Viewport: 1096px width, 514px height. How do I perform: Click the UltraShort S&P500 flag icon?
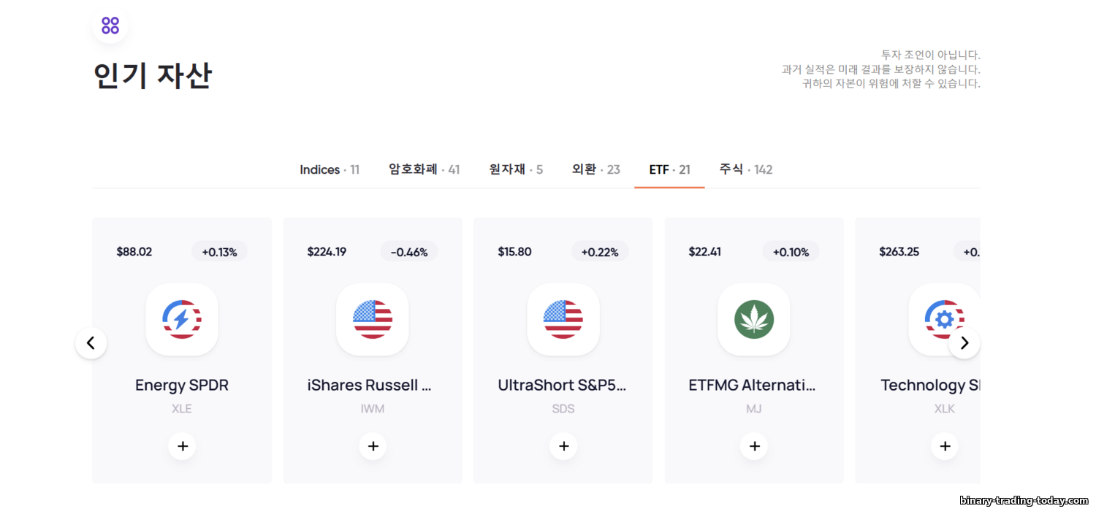click(563, 319)
